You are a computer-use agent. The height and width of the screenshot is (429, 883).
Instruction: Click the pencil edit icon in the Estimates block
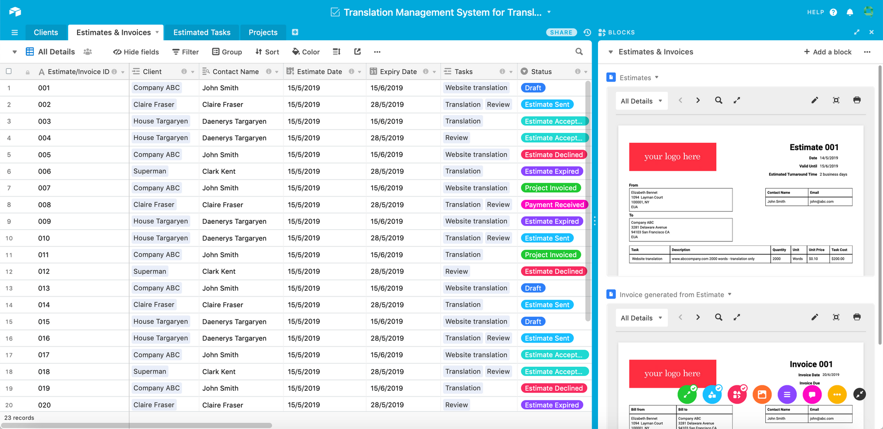tap(814, 100)
